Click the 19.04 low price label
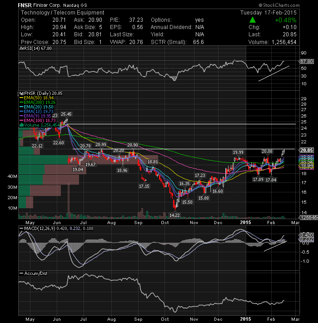Viewport: 318px width, 323px height. [x=78, y=170]
